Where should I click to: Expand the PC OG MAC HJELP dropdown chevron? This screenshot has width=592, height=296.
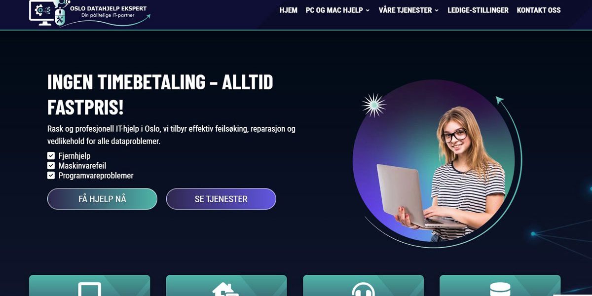click(368, 10)
